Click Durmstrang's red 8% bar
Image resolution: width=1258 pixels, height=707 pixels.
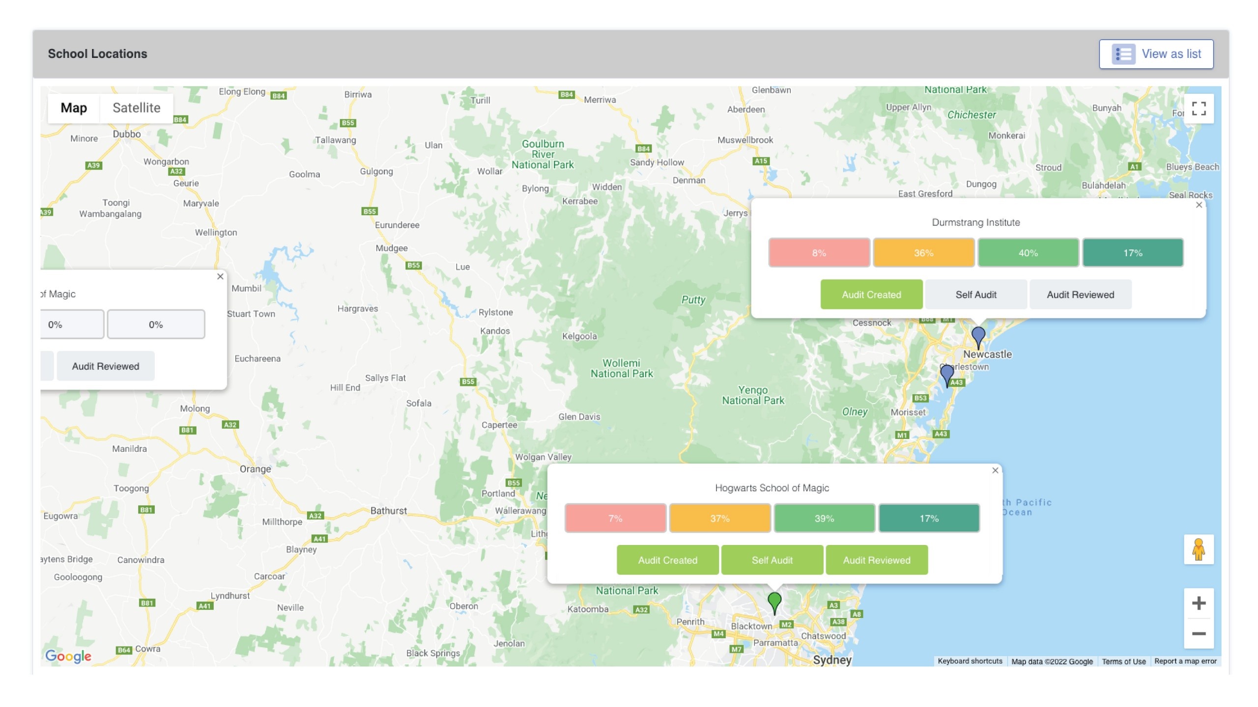point(819,253)
